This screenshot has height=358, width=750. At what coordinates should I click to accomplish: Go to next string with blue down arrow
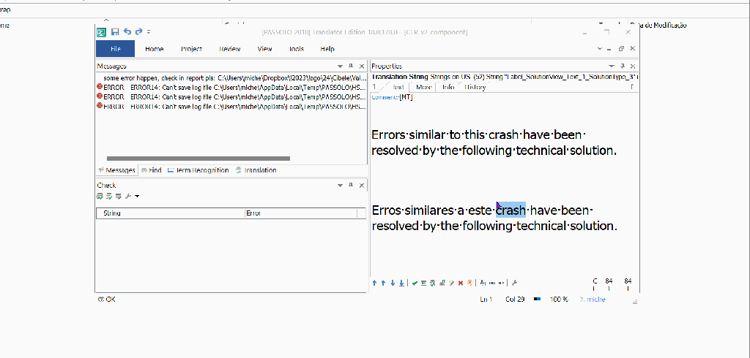tap(393, 283)
